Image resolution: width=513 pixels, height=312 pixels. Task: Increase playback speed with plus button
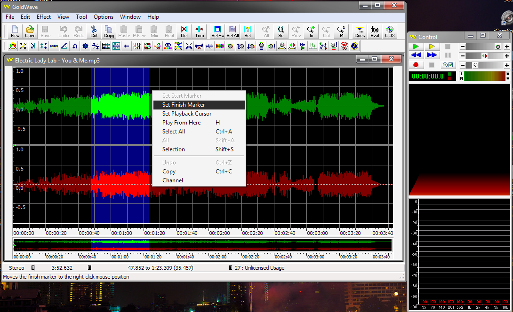[506, 65]
